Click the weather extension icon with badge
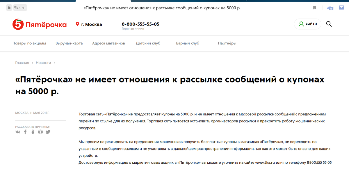 click(x=330, y=8)
